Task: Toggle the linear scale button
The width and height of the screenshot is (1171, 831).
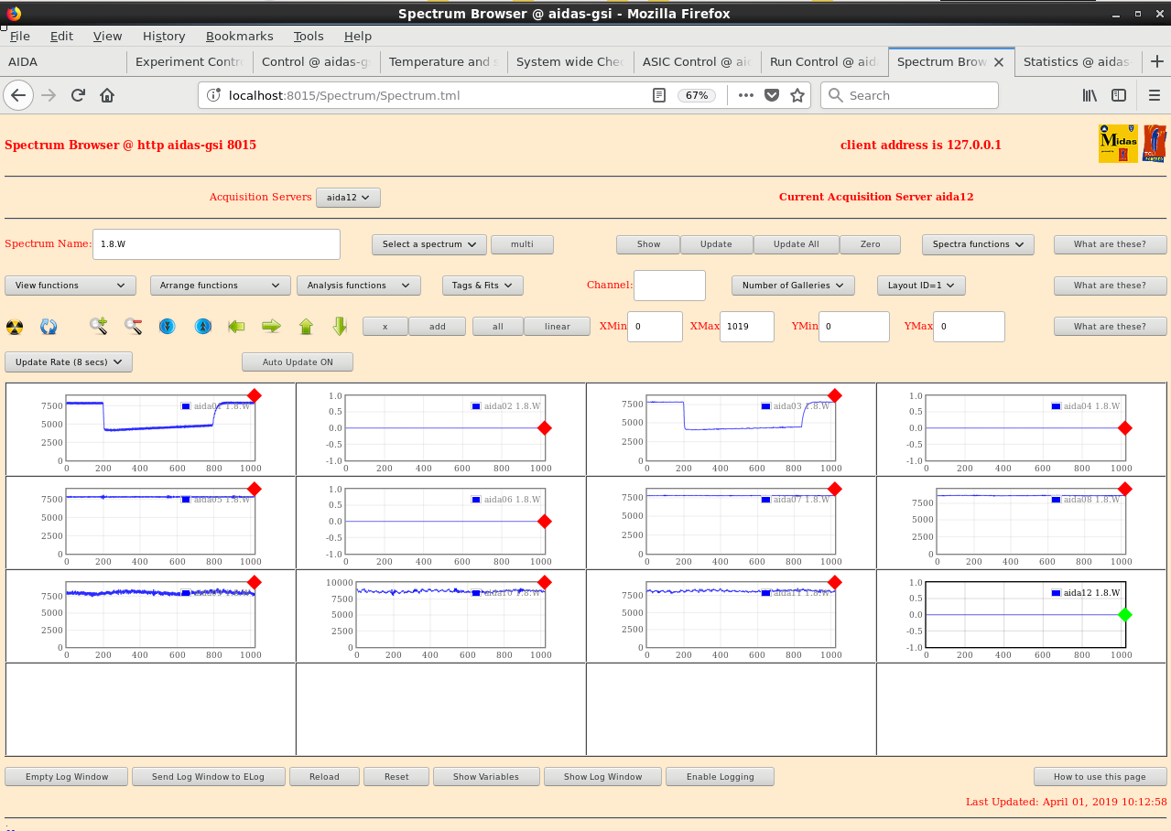Action: click(x=557, y=327)
